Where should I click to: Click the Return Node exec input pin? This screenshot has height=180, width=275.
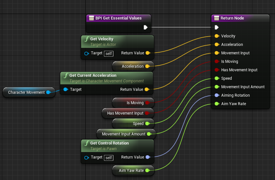pyautogui.click(x=216, y=27)
